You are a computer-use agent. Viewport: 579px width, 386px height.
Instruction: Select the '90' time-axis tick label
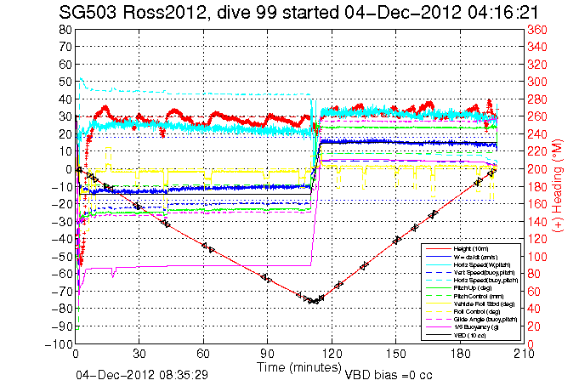tap(267, 354)
